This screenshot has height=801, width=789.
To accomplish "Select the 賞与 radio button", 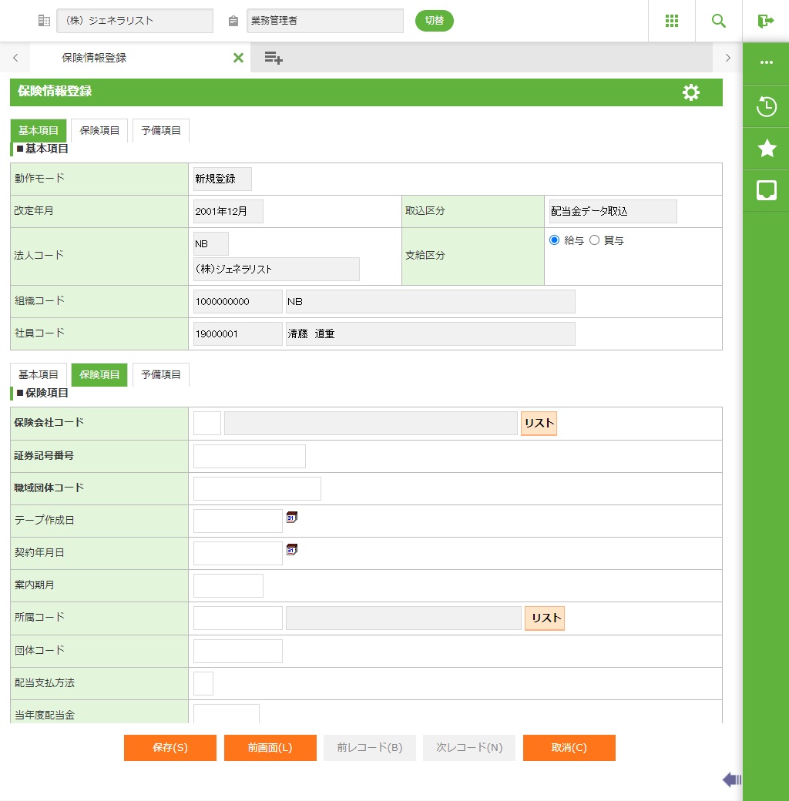I will pos(594,240).
